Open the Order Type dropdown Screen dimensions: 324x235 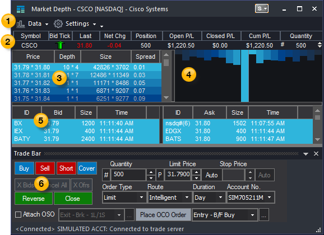pos(124,198)
